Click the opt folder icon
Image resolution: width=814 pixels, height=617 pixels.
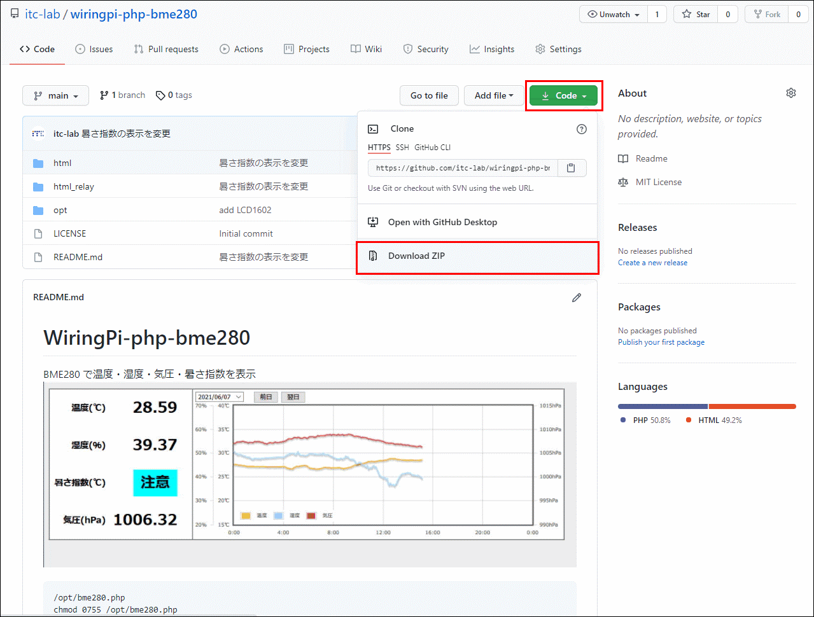pos(38,211)
